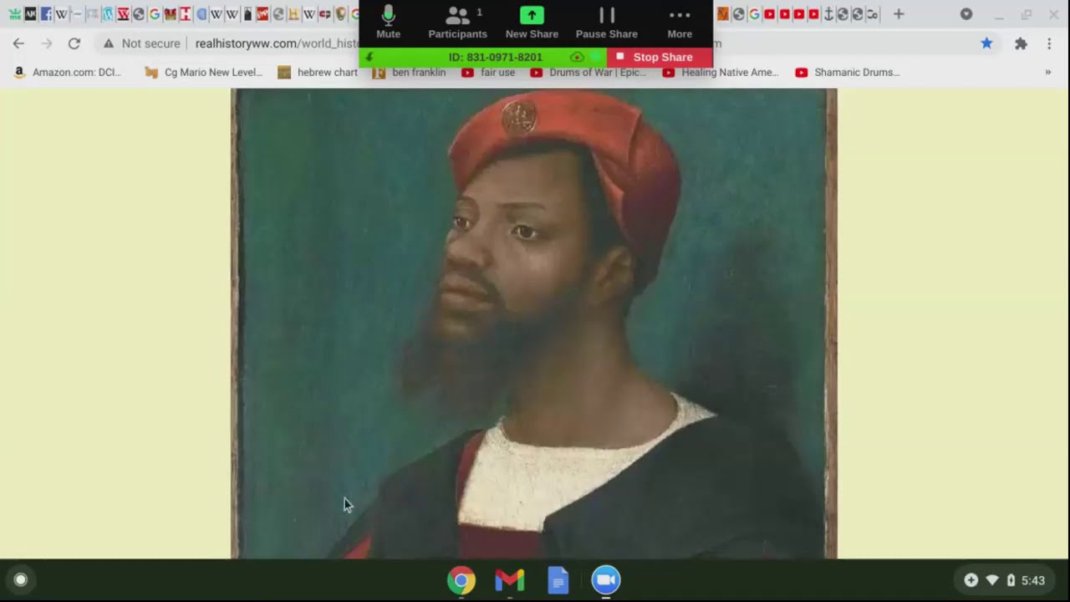Open the ben franklin bookmark

[409, 72]
